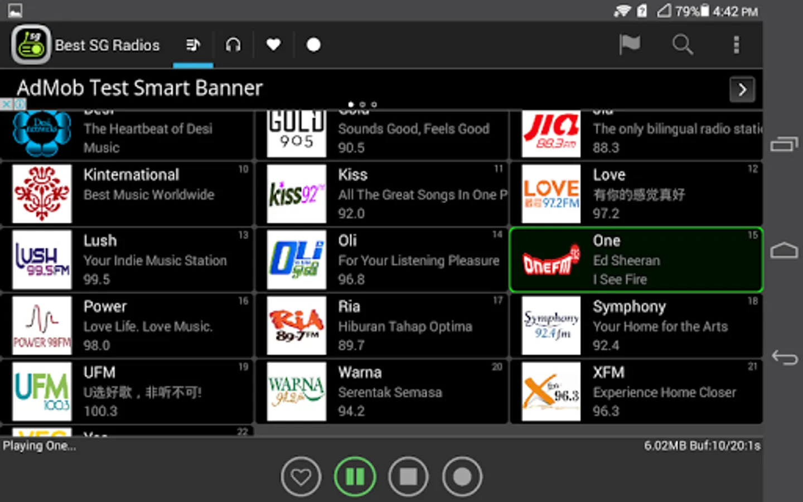Play the Oli 96.8 station
803x502 pixels.
point(382,259)
